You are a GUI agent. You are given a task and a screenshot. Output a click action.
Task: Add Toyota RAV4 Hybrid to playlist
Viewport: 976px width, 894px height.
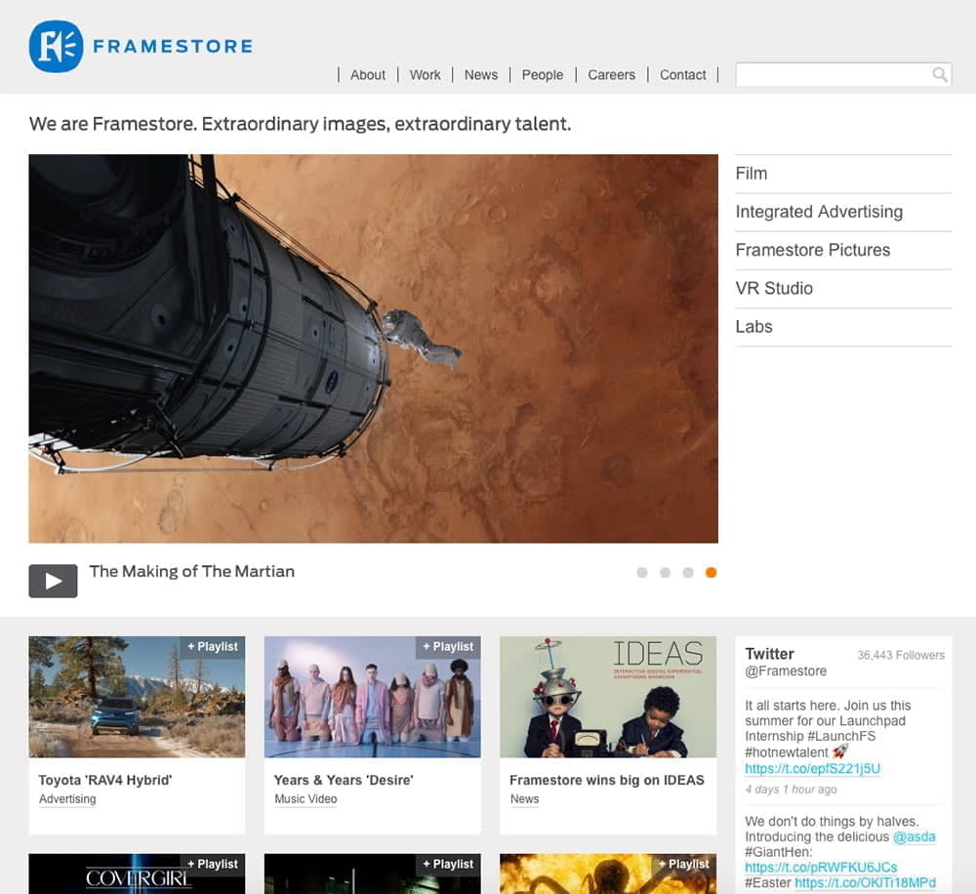212,647
